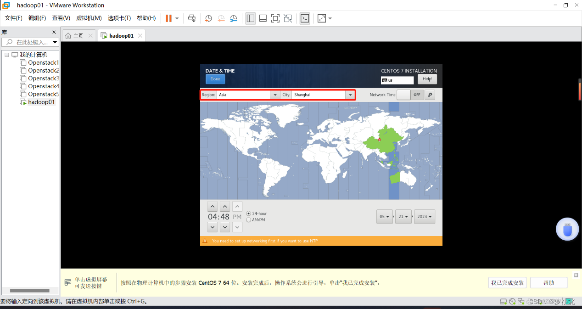The width and height of the screenshot is (582, 309).
Task: Click the down arrow below PM
Action: (237, 227)
